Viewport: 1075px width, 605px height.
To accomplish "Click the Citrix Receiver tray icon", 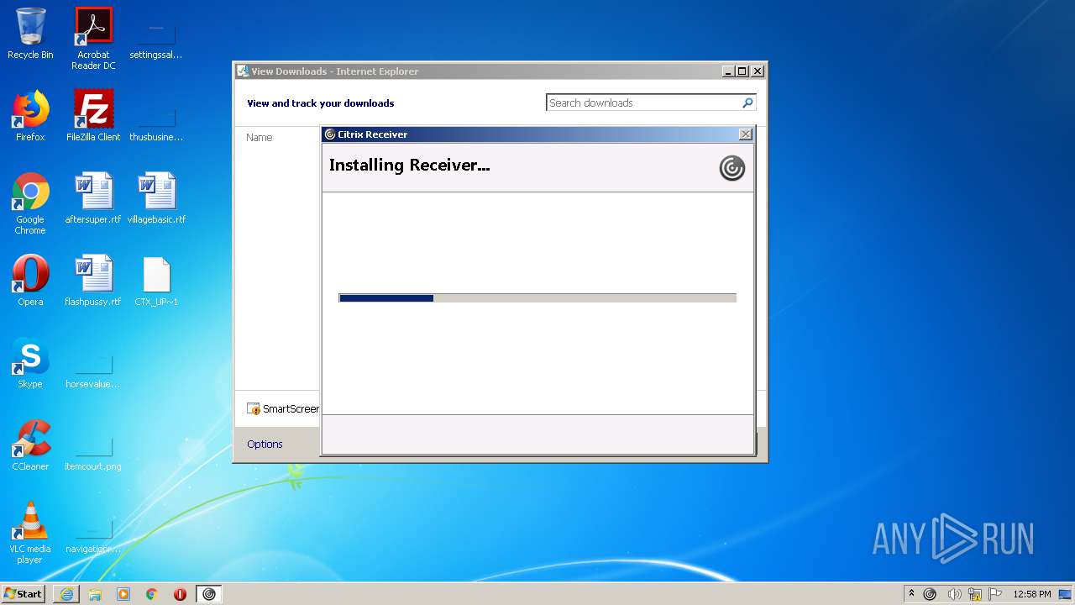I will point(930,594).
